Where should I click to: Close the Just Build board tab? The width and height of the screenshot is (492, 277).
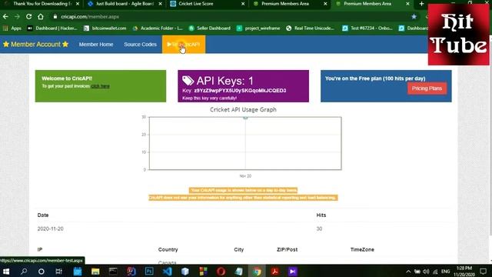pyautogui.click(x=161, y=4)
